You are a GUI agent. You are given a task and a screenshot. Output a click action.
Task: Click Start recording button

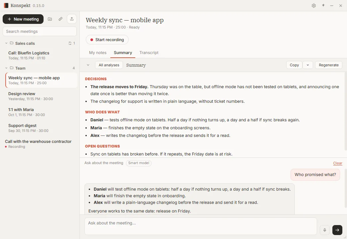point(107,40)
